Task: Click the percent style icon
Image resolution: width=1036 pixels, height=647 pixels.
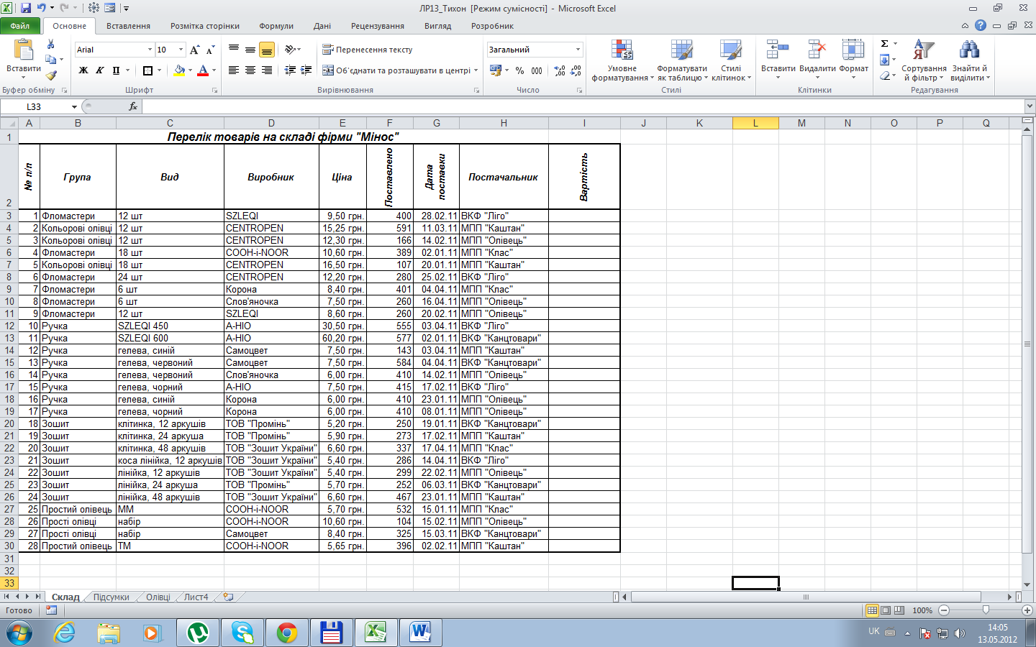Action: point(519,70)
